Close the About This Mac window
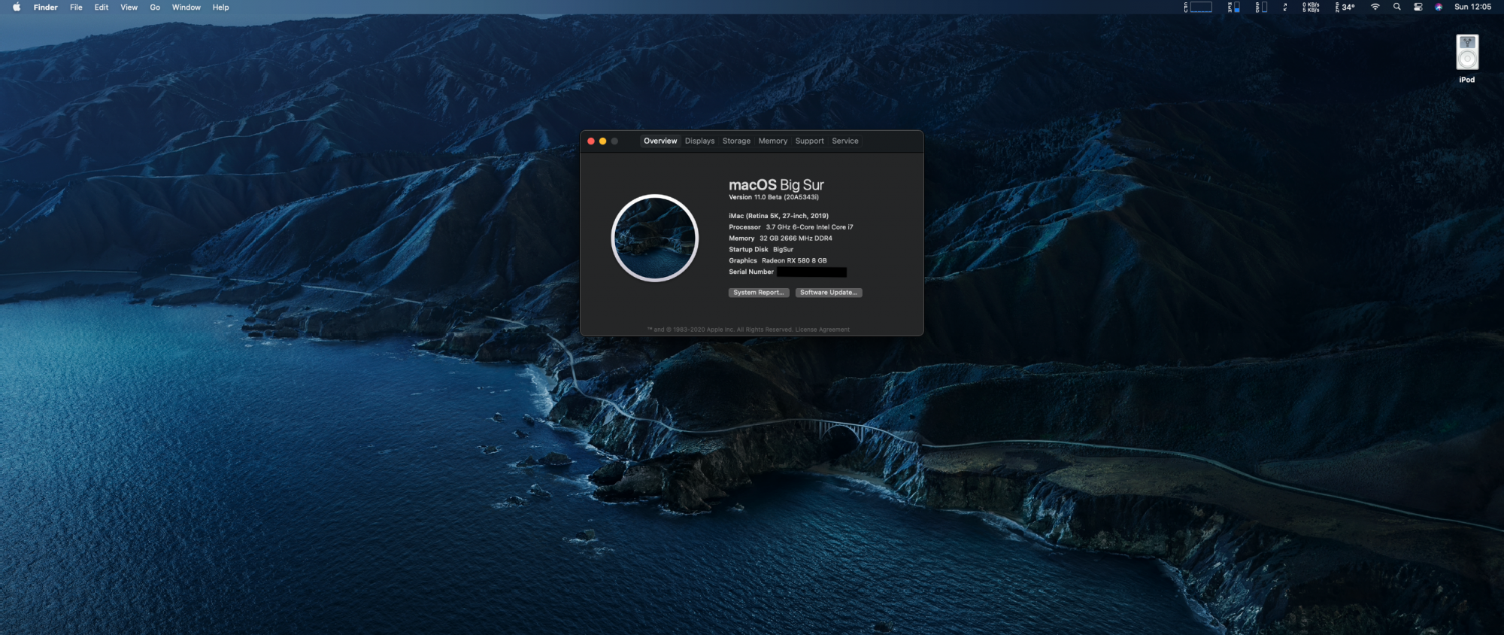The width and height of the screenshot is (1504, 635). pos(591,141)
